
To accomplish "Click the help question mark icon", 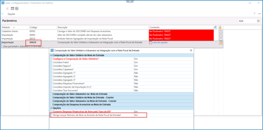I will (x=254, y=14).
